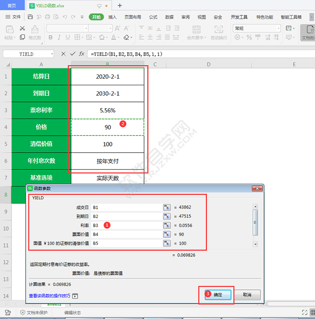This screenshot has height=319, width=315.
Task: Switch to the 数据 tab
Action: [169, 17]
